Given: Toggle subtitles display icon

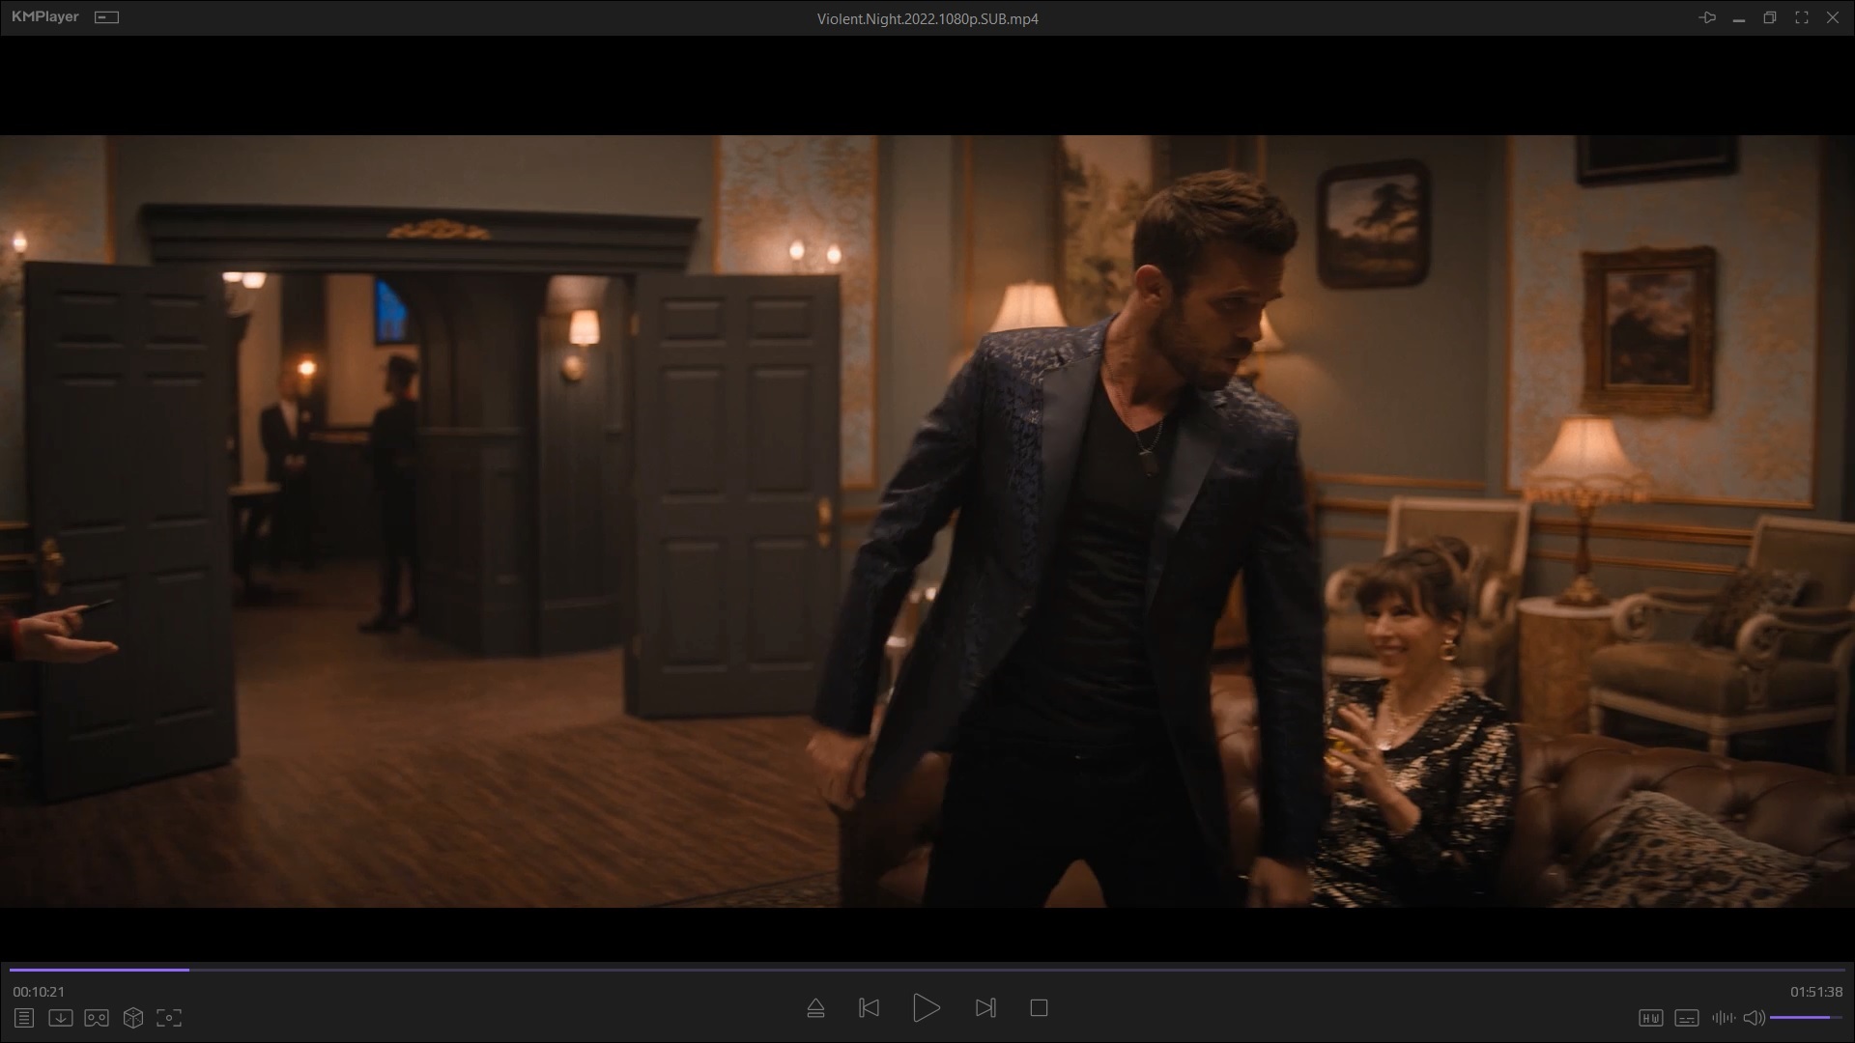Looking at the screenshot, I should coord(1686,1018).
